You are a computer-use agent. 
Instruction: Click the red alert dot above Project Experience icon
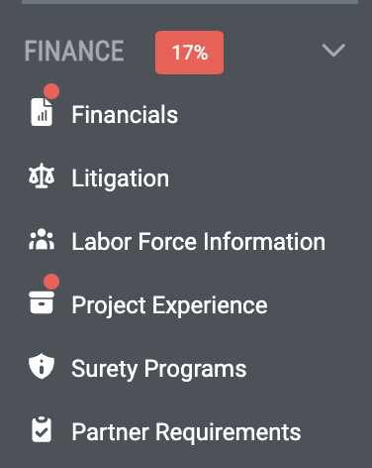(51, 282)
